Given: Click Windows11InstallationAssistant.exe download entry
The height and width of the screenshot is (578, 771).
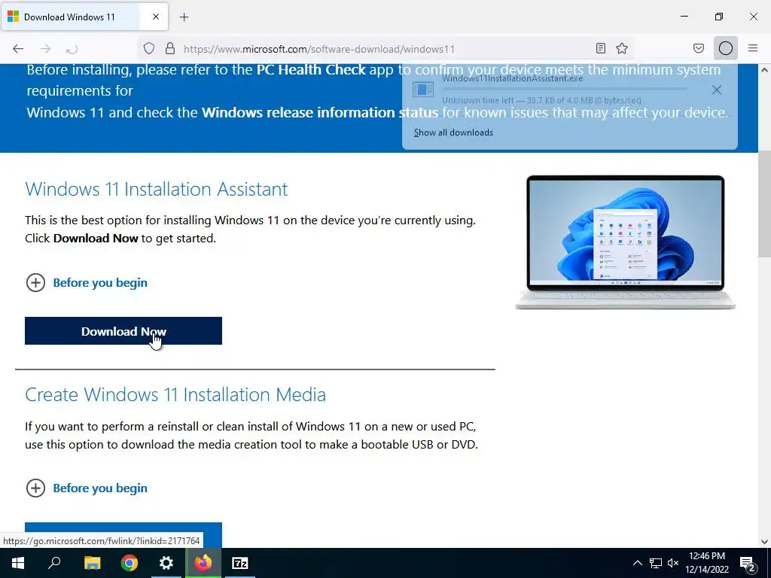Looking at the screenshot, I should pyautogui.click(x=550, y=89).
